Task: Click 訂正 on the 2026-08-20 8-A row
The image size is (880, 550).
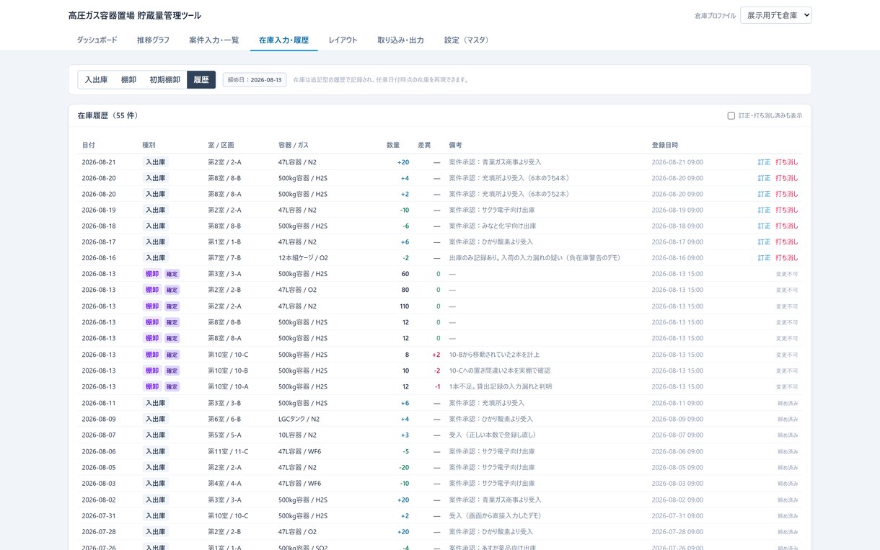Action: coord(764,194)
